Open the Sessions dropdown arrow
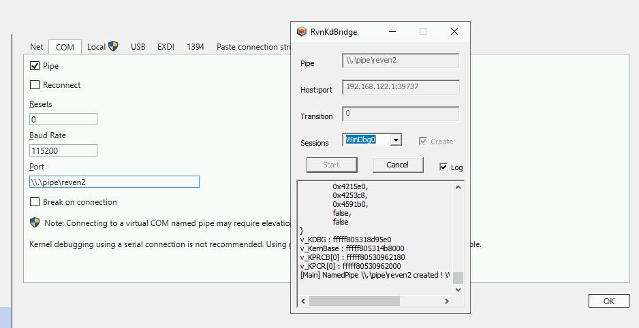 click(x=395, y=140)
